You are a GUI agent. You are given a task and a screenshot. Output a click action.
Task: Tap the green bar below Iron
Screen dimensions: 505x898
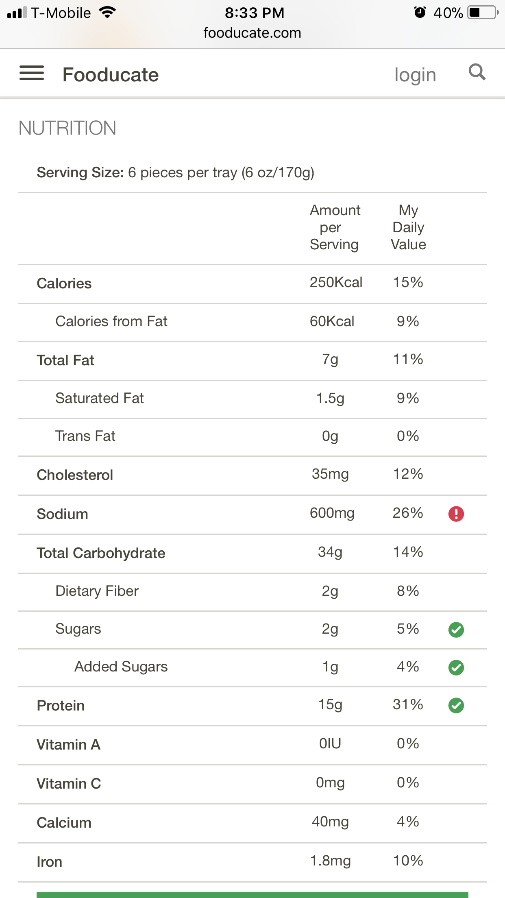252,895
